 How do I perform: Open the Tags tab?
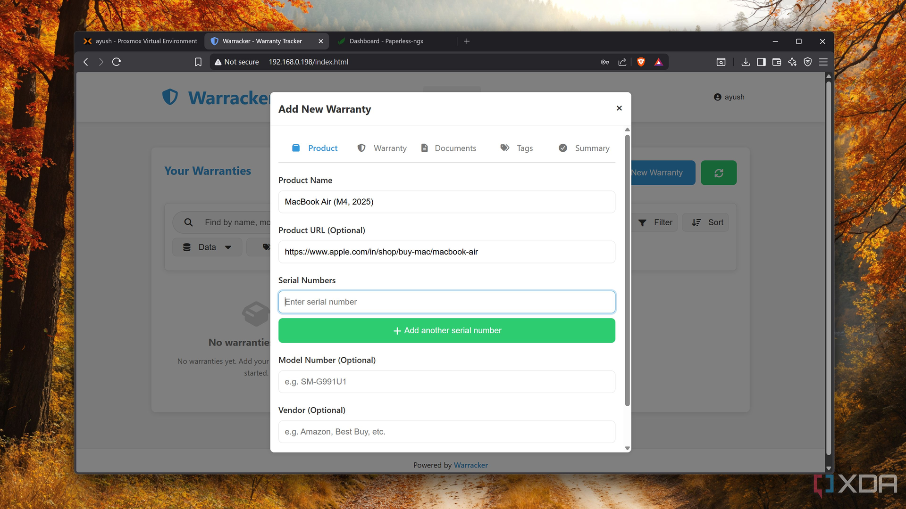tap(516, 148)
